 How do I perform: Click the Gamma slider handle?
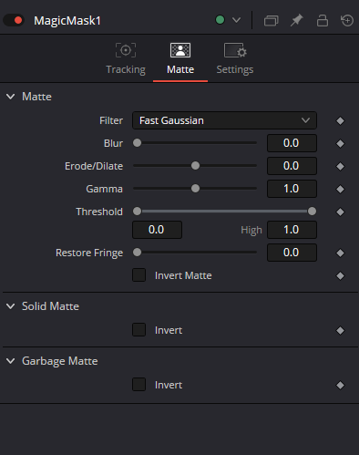point(195,189)
